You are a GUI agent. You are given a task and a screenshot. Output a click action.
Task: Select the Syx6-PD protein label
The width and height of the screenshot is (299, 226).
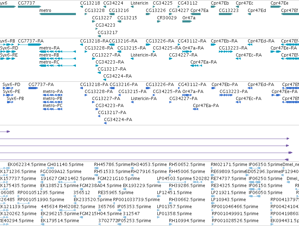11,85
